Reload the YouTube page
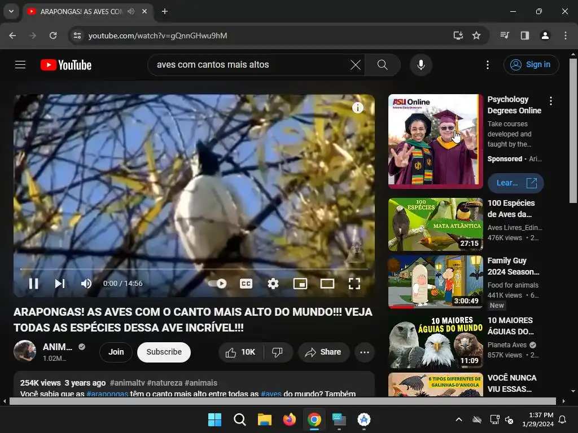The image size is (578, 433). click(53, 36)
